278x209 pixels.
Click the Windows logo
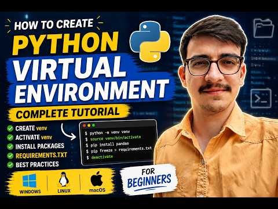pos(30,181)
